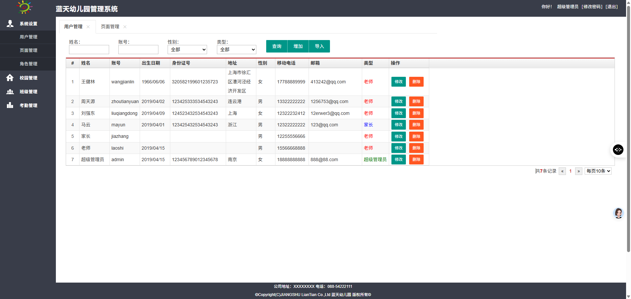Image resolution: width=631 pixels, height=299 pixels.
Task: Open the 性别 dropdown filter
Action: coord(187,50)
